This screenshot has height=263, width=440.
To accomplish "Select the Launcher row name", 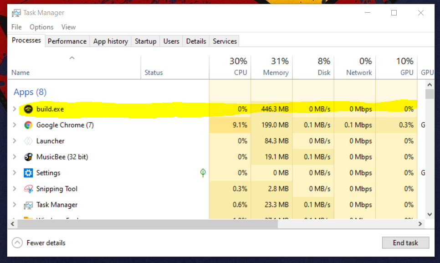I will (51, 141).
